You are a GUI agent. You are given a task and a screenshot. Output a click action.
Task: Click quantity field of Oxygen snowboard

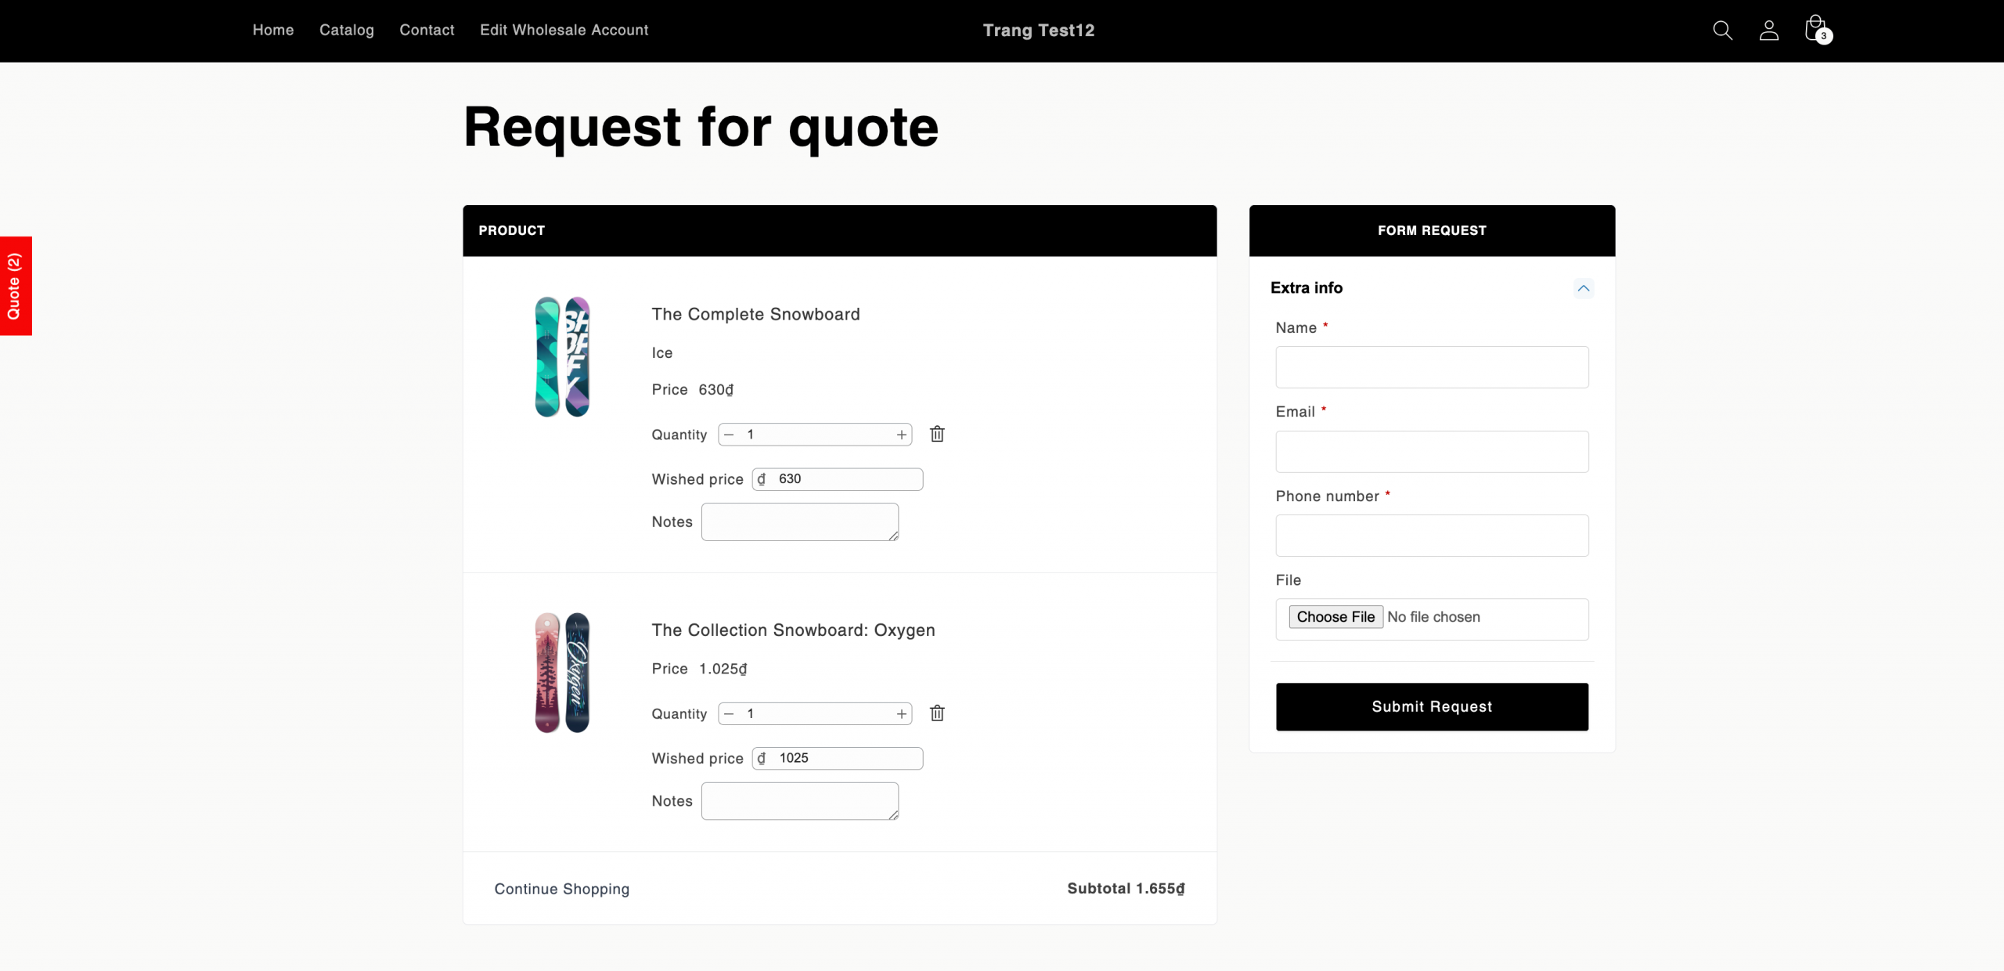click(815, 714)
